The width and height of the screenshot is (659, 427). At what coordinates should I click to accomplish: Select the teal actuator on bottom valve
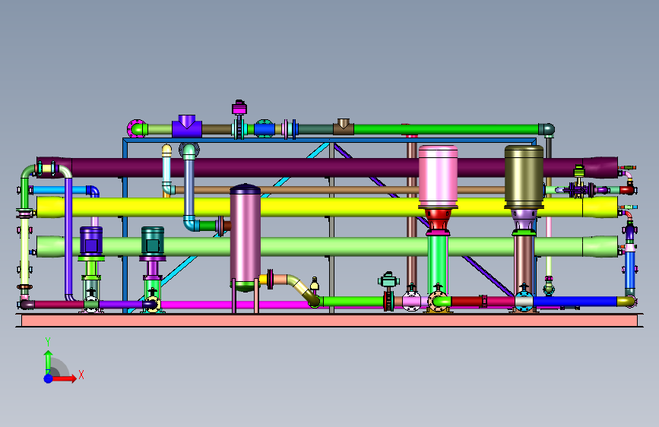(x=388, y=280)
